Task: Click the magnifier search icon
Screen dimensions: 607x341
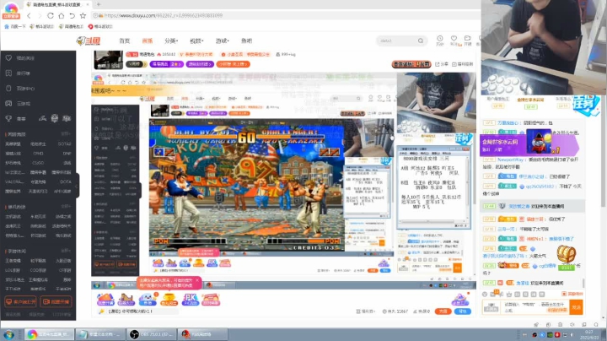Action: point(421,41)
